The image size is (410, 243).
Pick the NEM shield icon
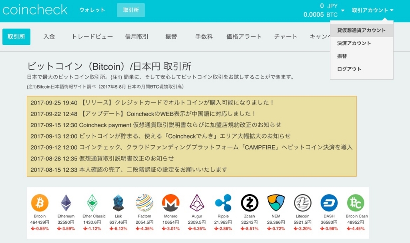click(276, 203)
